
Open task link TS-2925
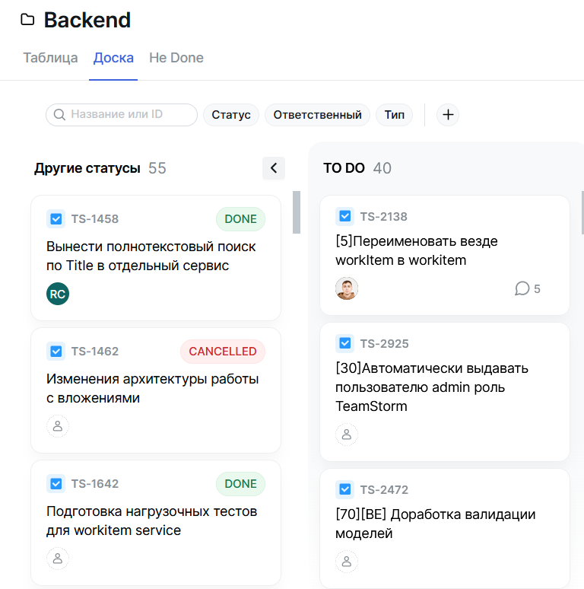[384, 343]
